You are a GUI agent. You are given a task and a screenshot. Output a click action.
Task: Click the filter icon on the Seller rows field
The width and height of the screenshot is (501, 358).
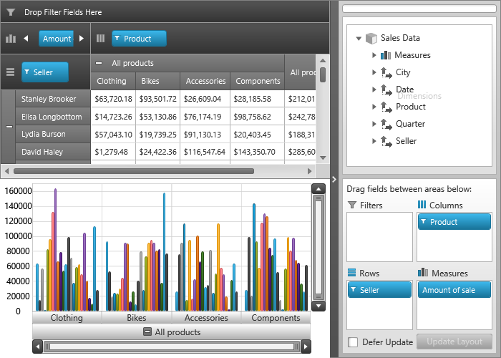[27, 72]
